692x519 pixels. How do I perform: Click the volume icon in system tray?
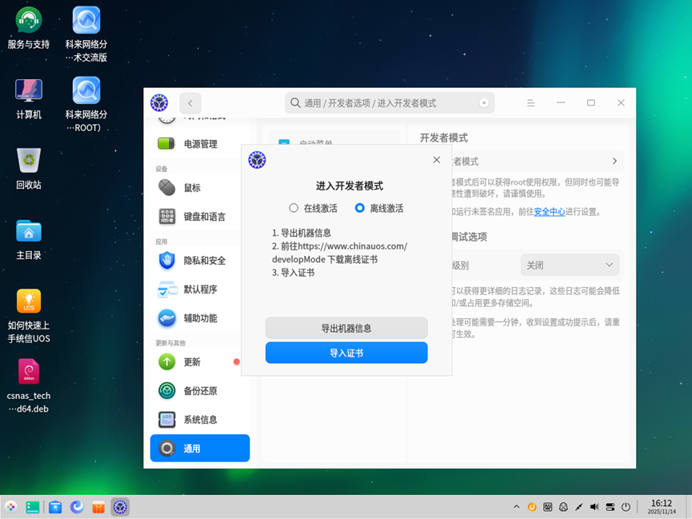pyautogui.click(x=594, y=506)
